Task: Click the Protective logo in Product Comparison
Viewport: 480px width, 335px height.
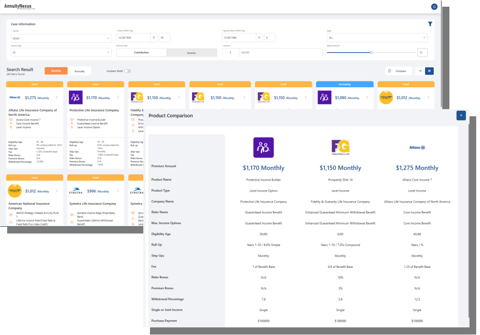Action: coord(264,148)
